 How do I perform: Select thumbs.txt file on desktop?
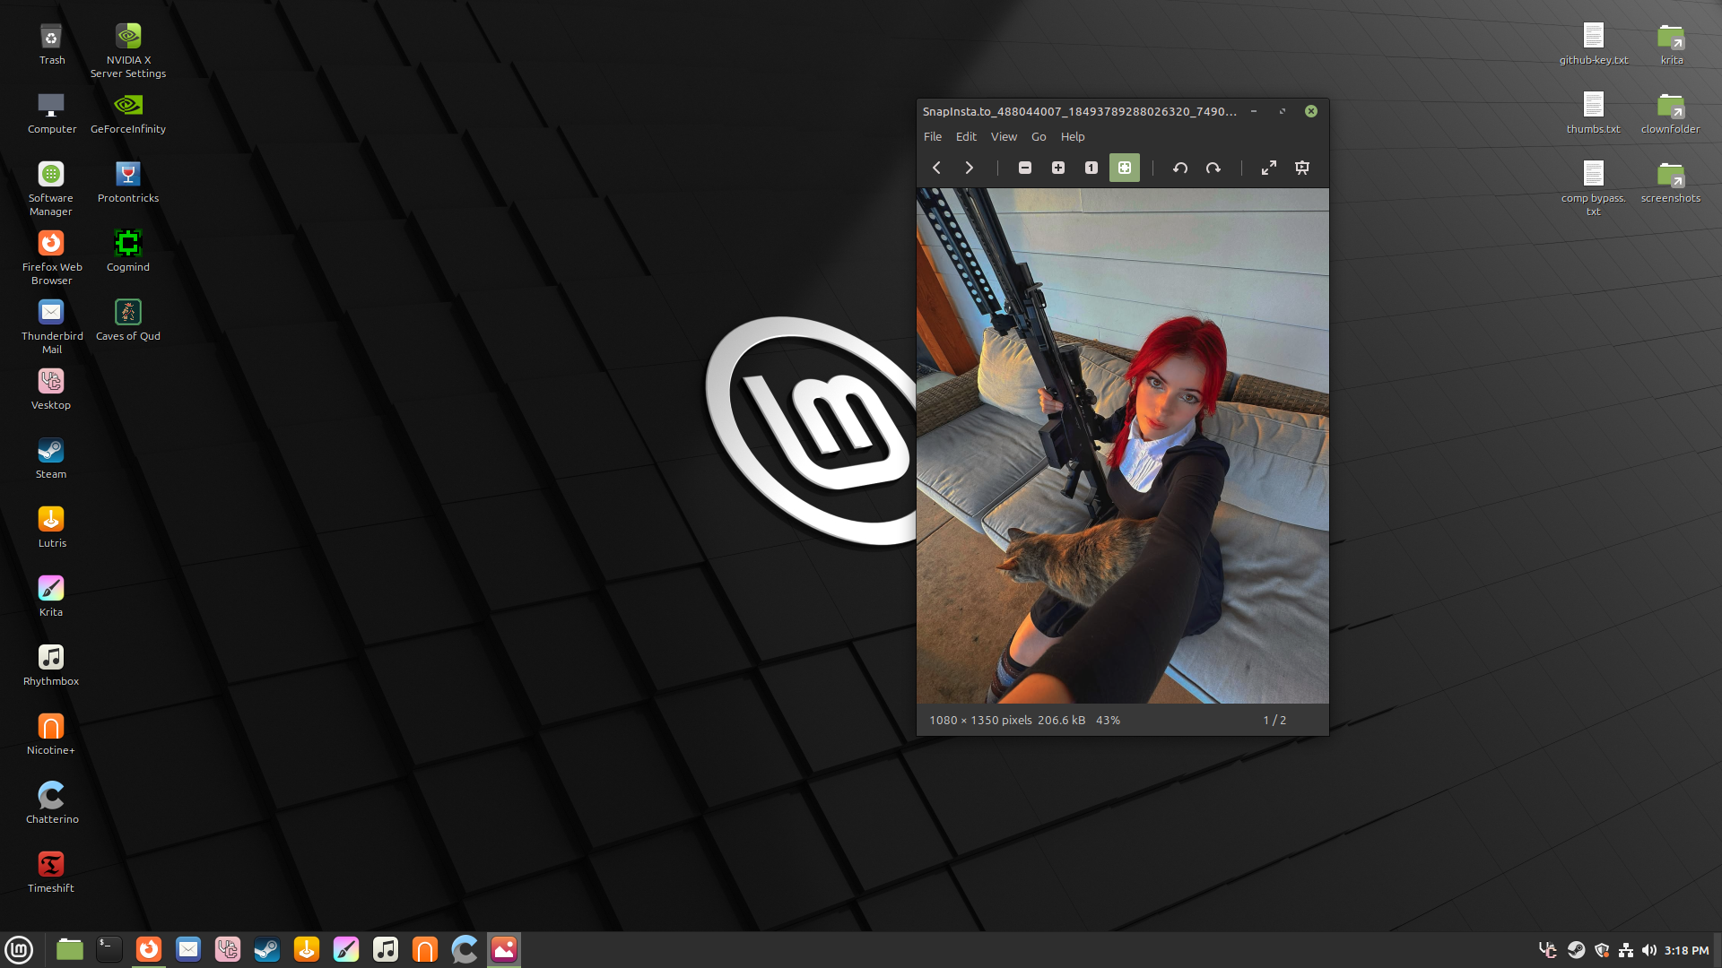point(1594,113)
